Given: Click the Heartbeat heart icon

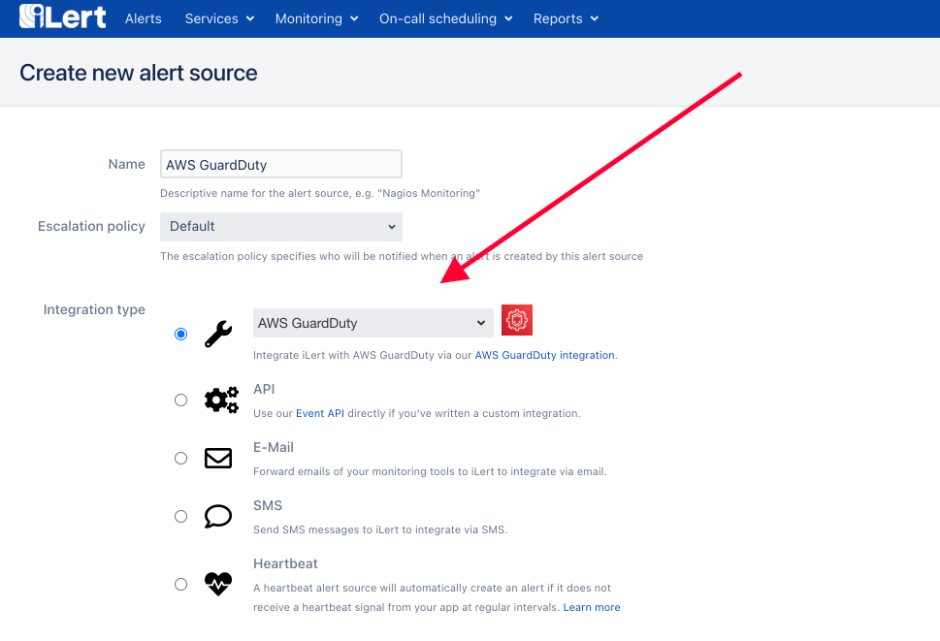Looking at the screenshot, I should pyautogui.click(x=218, y=584).
